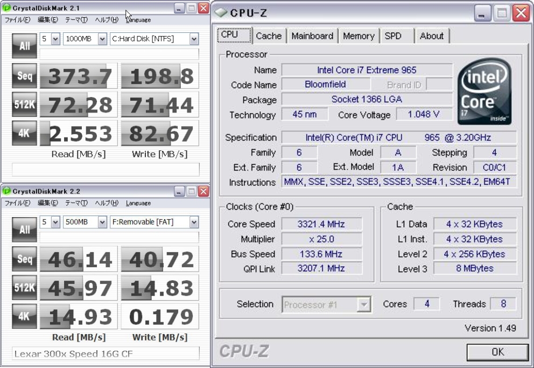Open ファイル(F) menu in CrystalDiskMark 2.2
The height and width of the screenshot is (368, 534).
[17, 203]
